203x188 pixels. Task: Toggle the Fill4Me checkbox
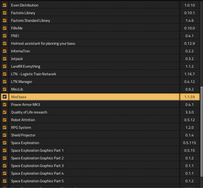5,28
